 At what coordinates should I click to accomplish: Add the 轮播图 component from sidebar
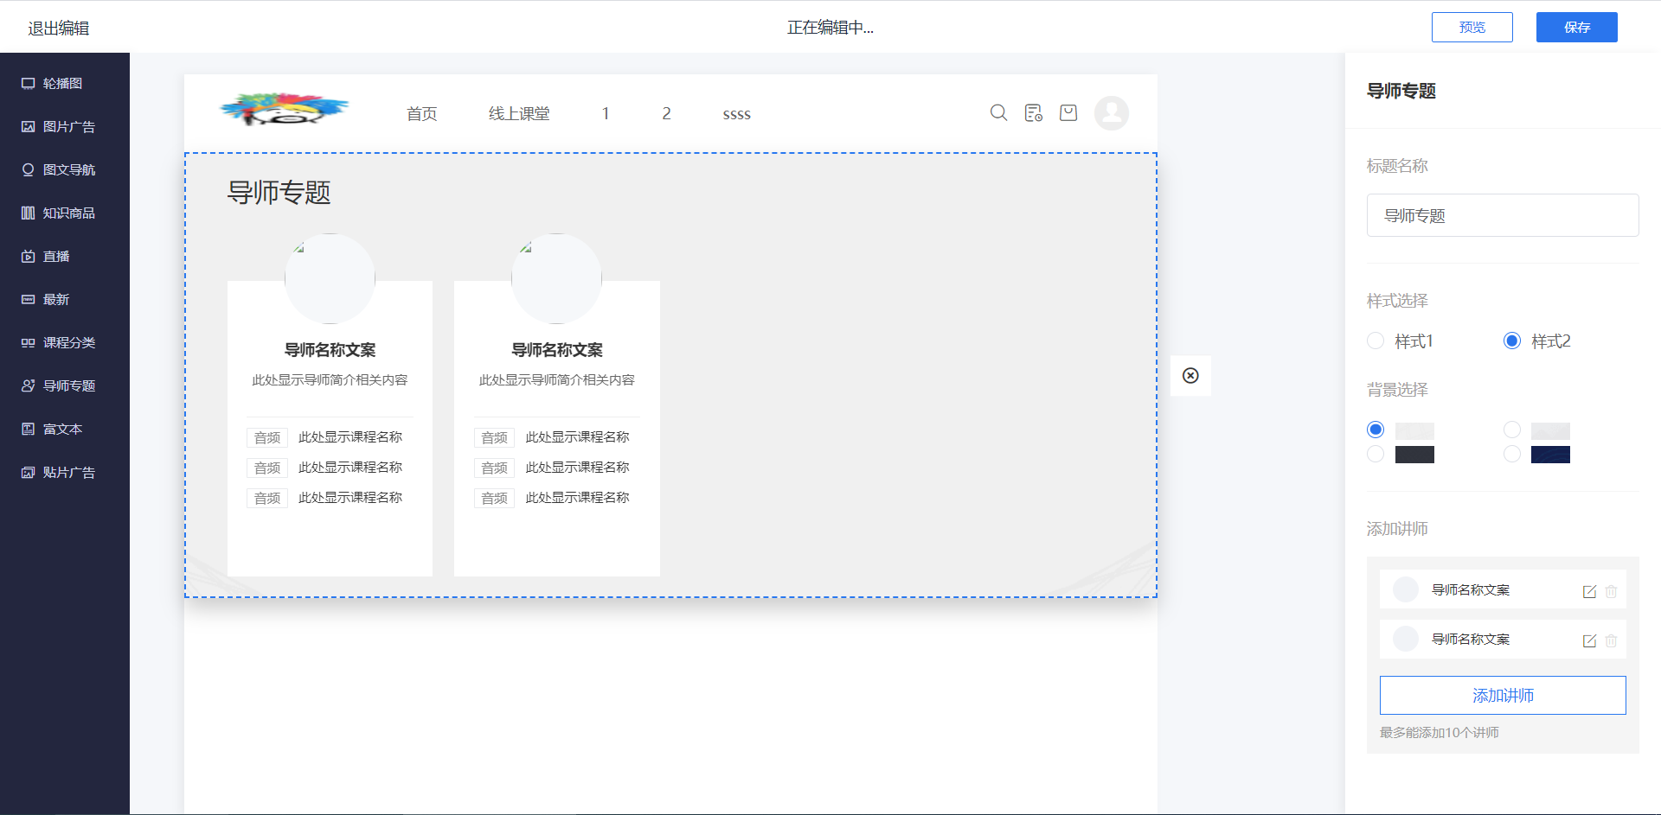[x=62, y=84]
